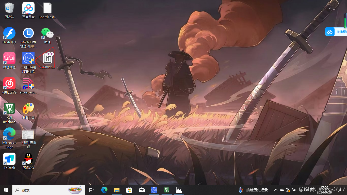
Task: Launch ToDesk remote desktop shortcut
Action: coord(9,161)
